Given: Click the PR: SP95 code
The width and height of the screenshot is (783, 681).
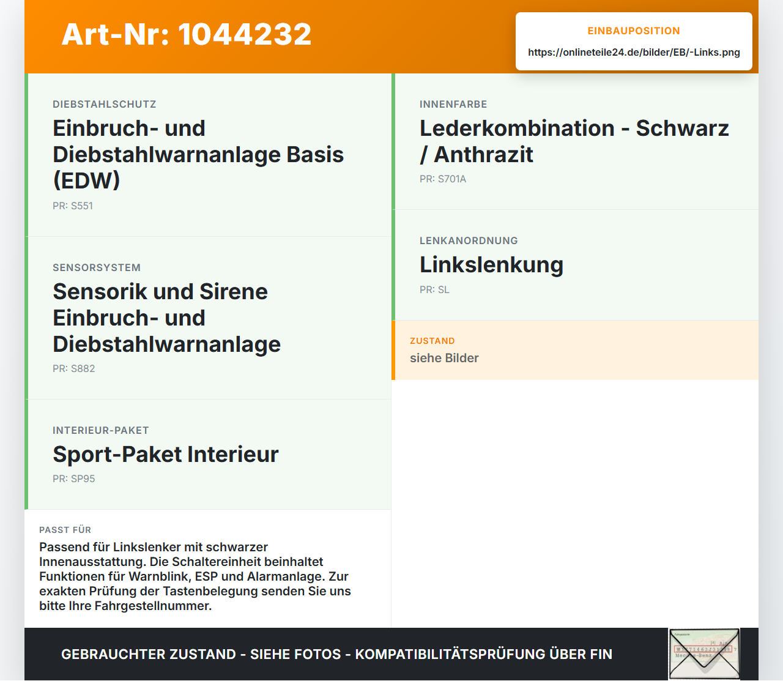Looking at the screenshot, I should [x=74, y=479].
